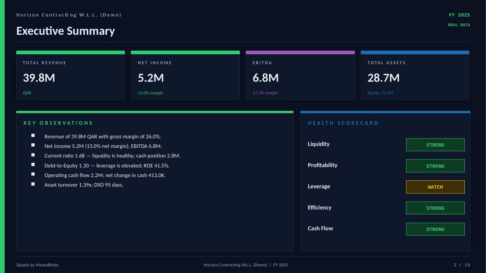
Task: Select the "28.7M" total assets value
Action: (x=383, y=78)
